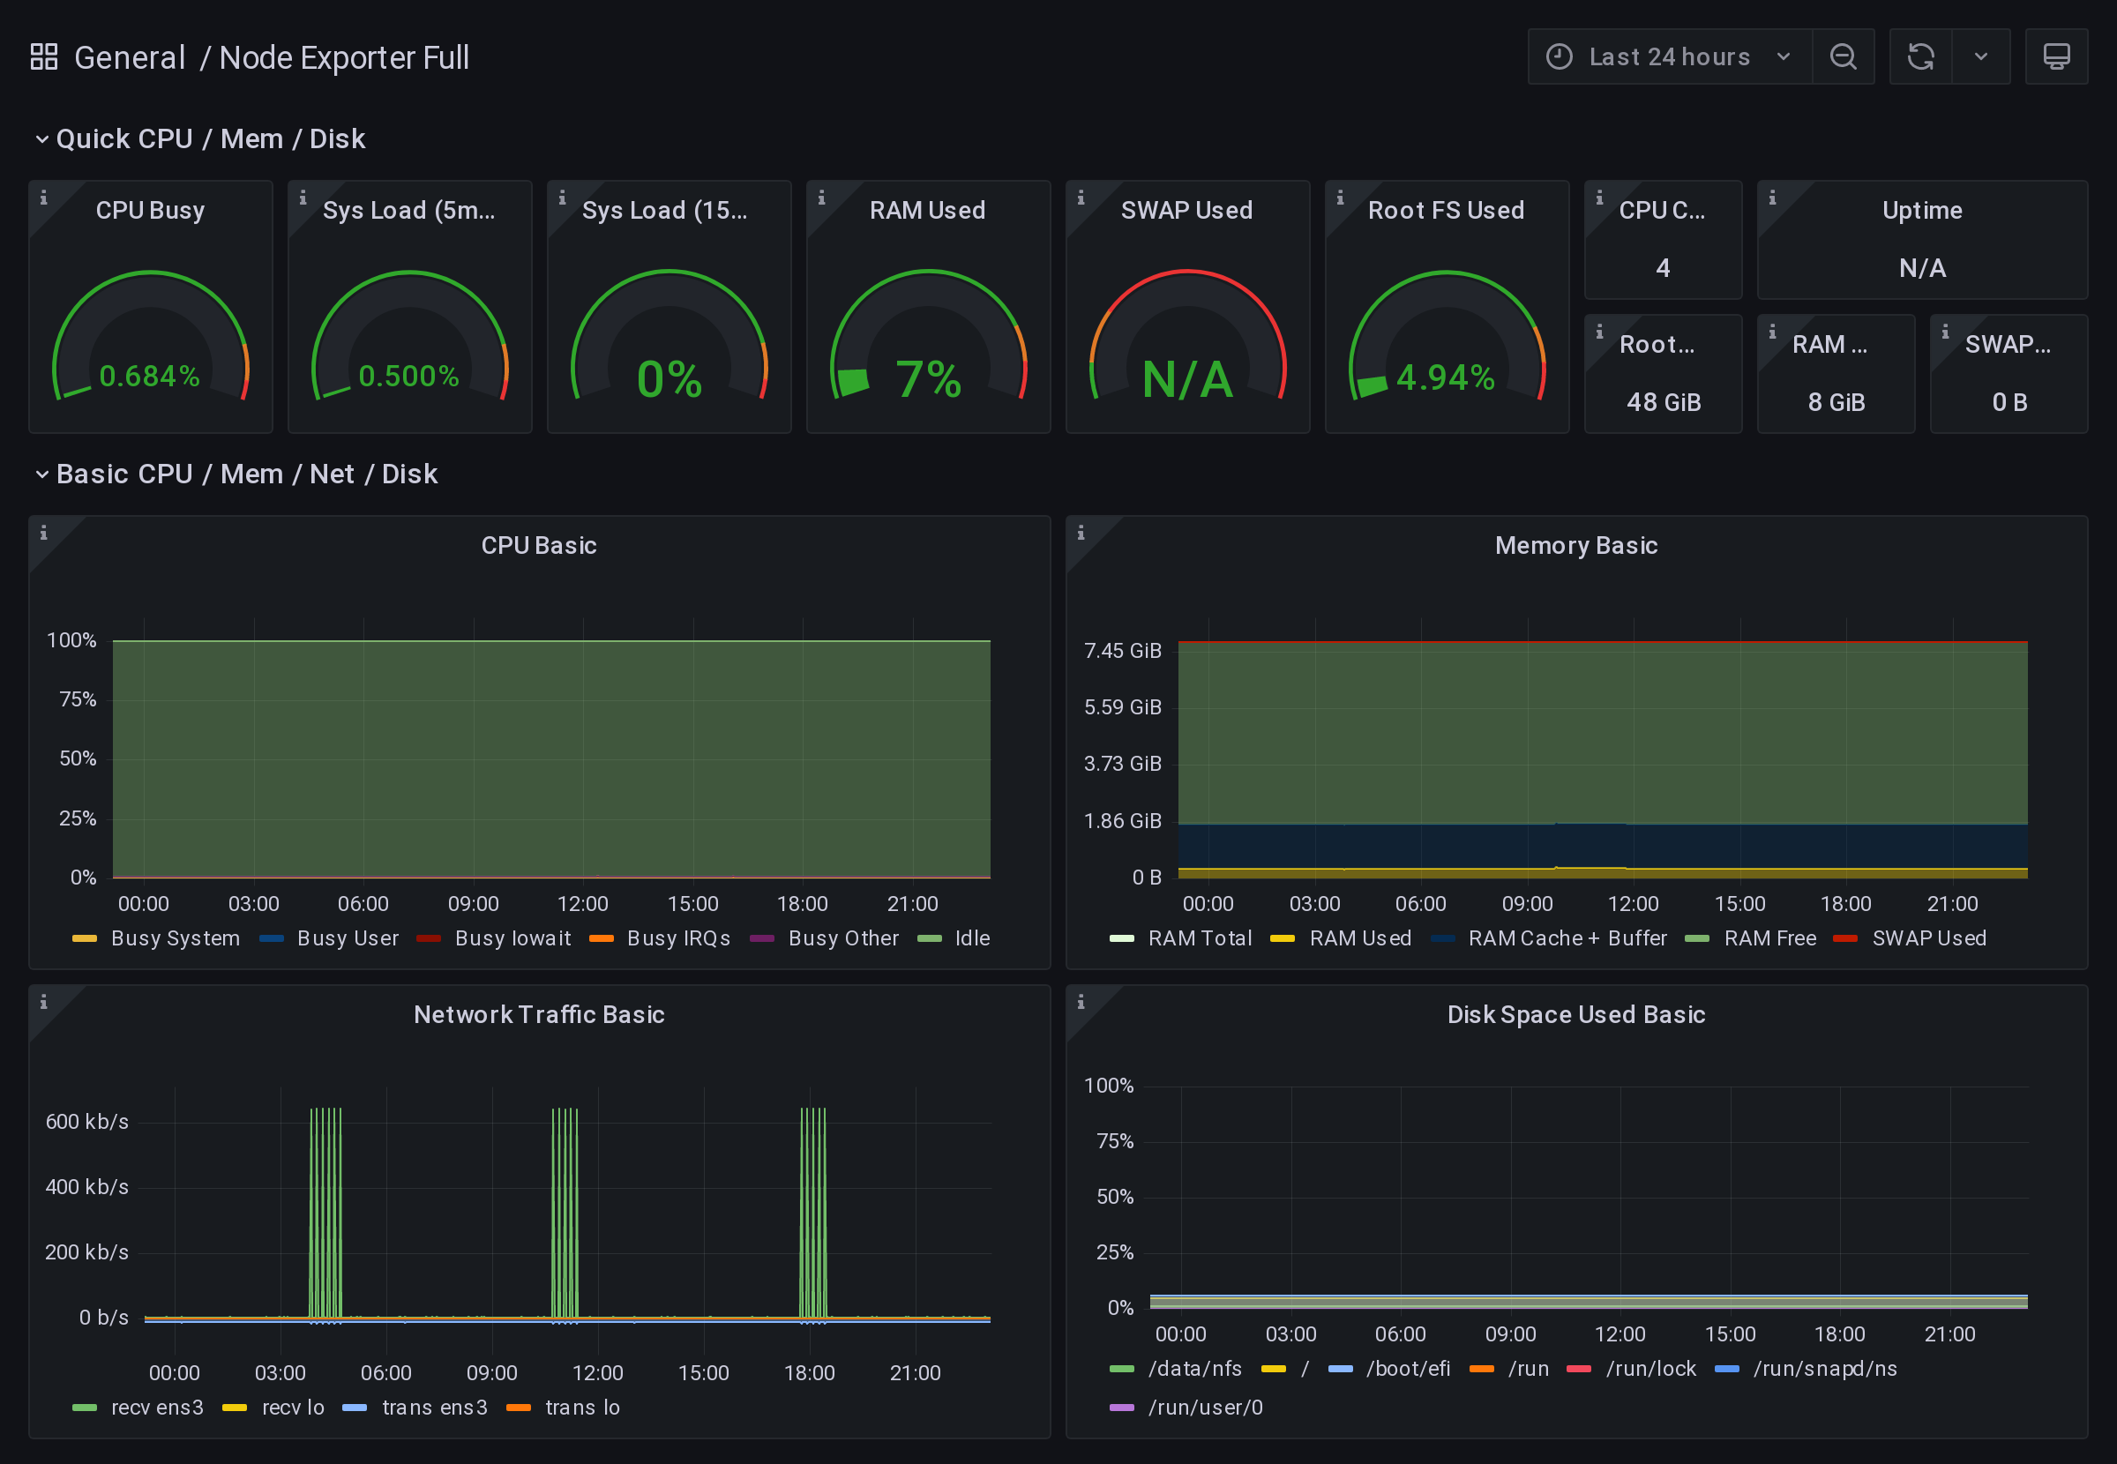The image size is (2117, 1464).
Task: Select /run/lock in the disk legend
Action: coord(1651,1369)
